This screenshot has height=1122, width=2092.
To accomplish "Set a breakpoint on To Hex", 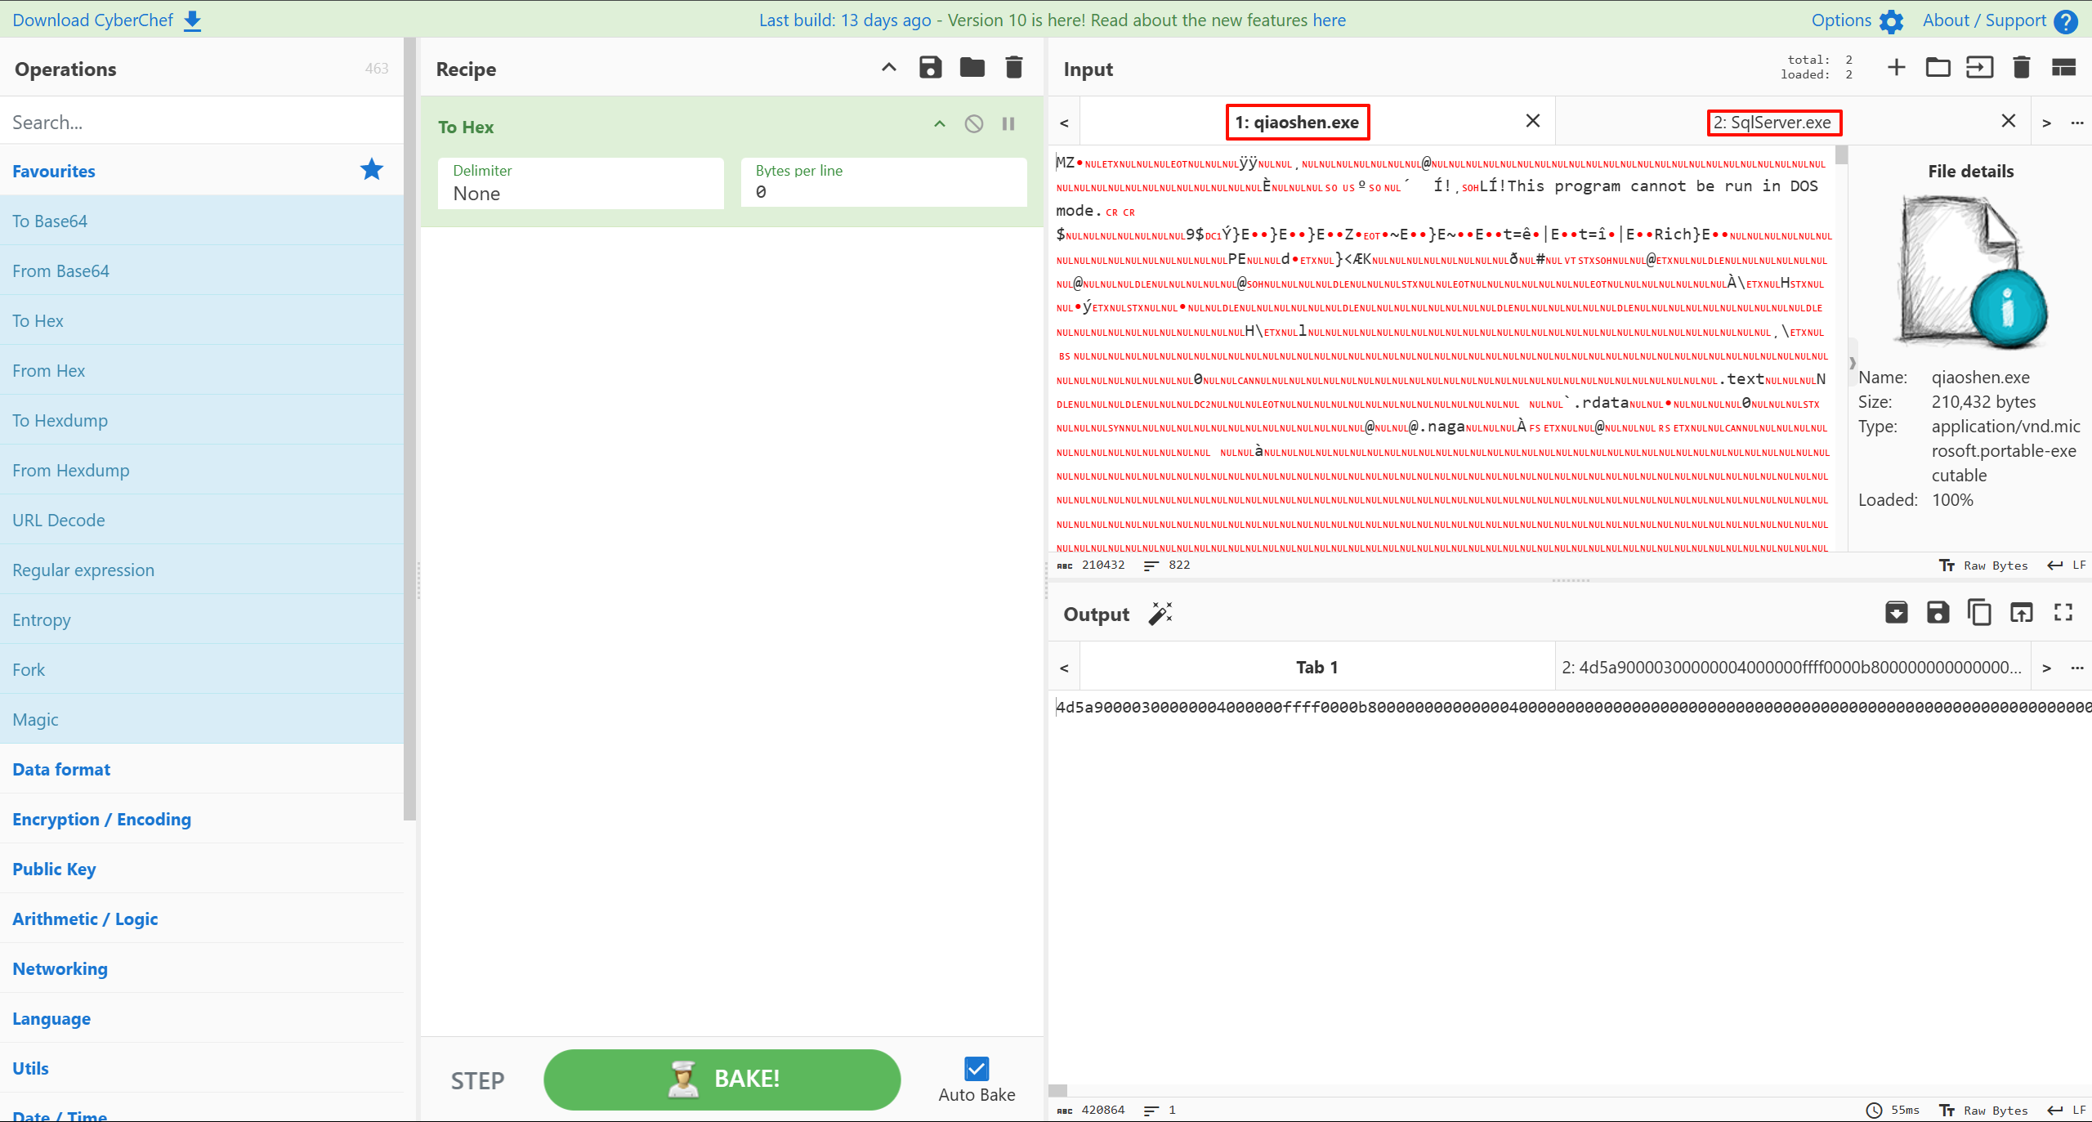I will pyautogui.click(x=1008, y=124).
